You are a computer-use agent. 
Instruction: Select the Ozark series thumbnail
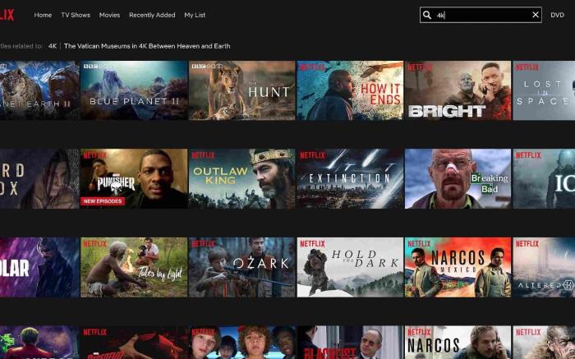241,267
